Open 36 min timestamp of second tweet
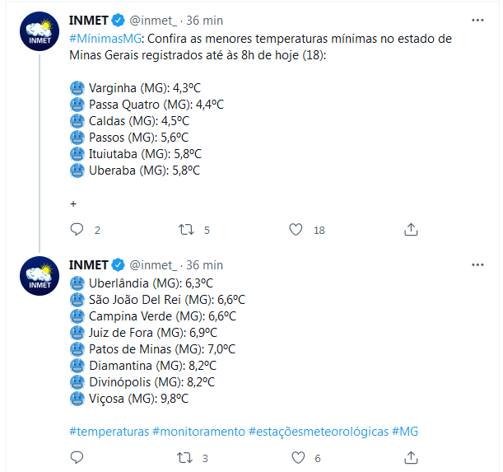Screen dimensions: 503x472 pyautogui.click(x=204, y=265)
